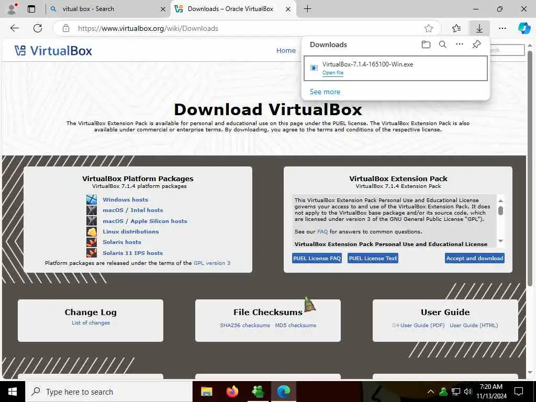View site information lock icon
The width and height of the screenshot is (536, 402).
tap(66, 28)
